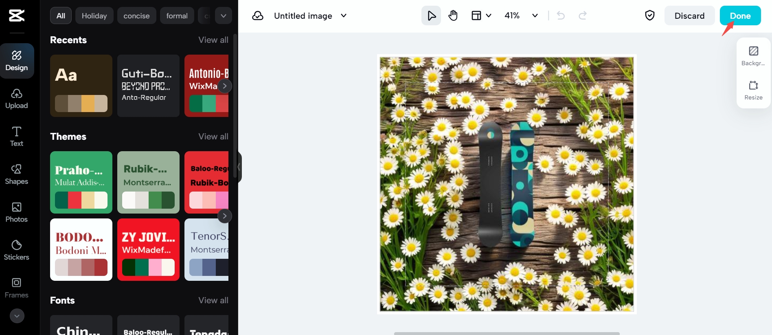
Task: Pick the tan color palette in Aa card
Action: [81, 104]
